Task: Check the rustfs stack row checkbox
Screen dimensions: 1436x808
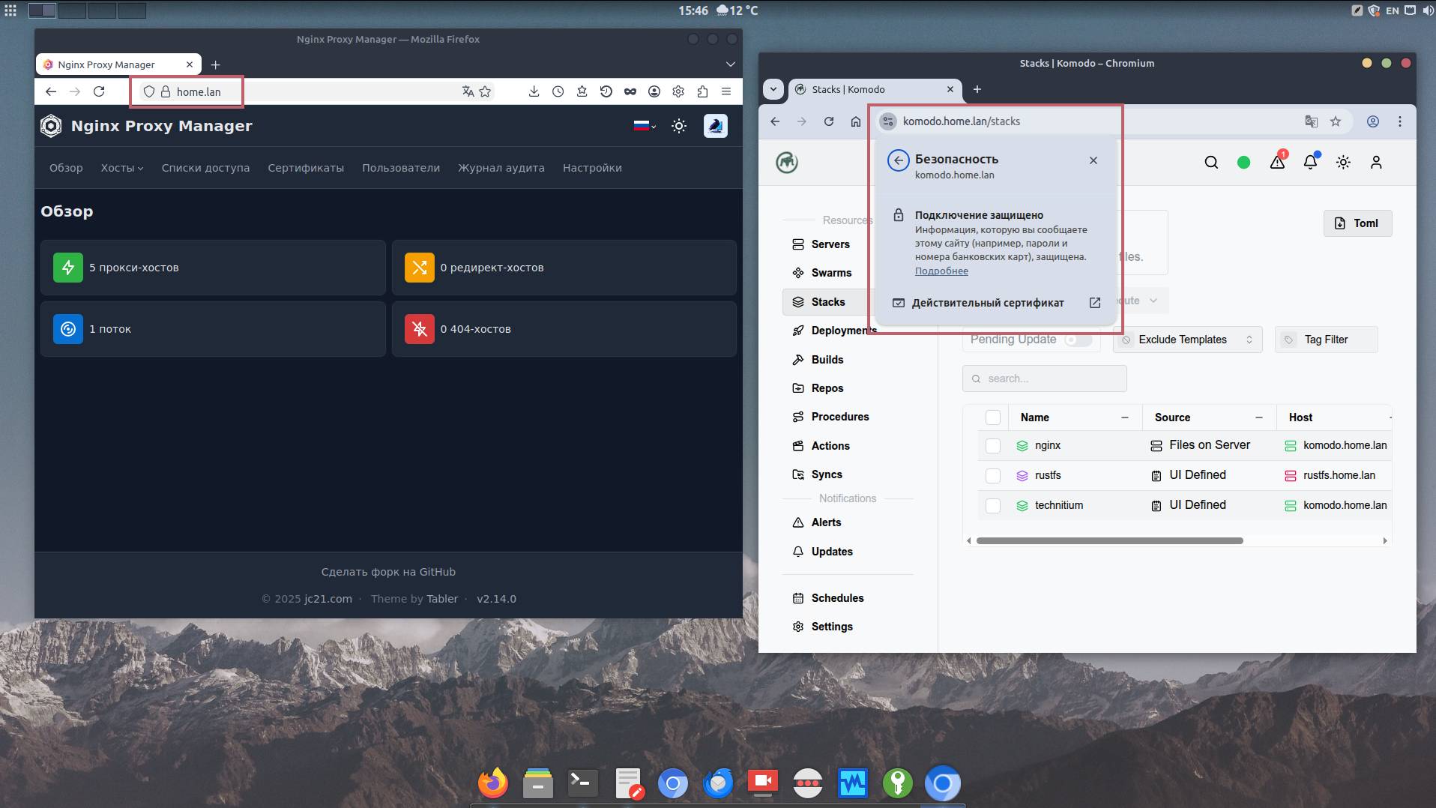Action: tap(994, 475)
